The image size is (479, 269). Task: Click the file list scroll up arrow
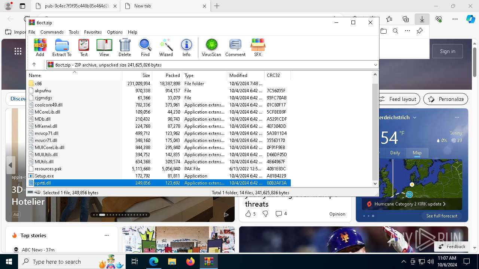(x=375, y=75)
